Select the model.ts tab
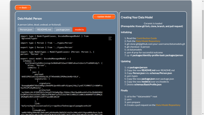This screenshot has height=115, width=204. click(79, 30)
